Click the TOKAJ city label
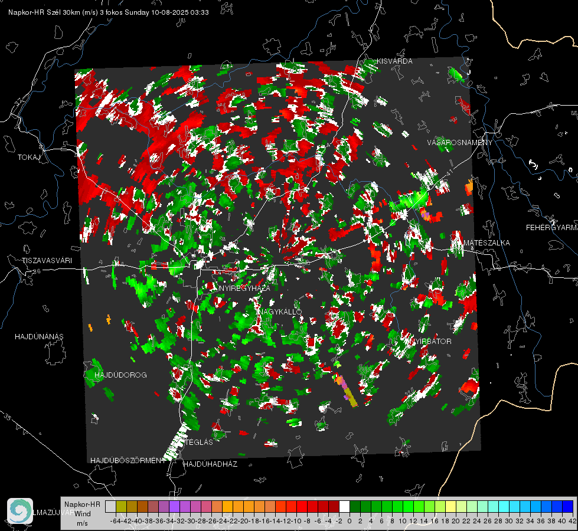This screenshot has height=531, width=578. 29,158
